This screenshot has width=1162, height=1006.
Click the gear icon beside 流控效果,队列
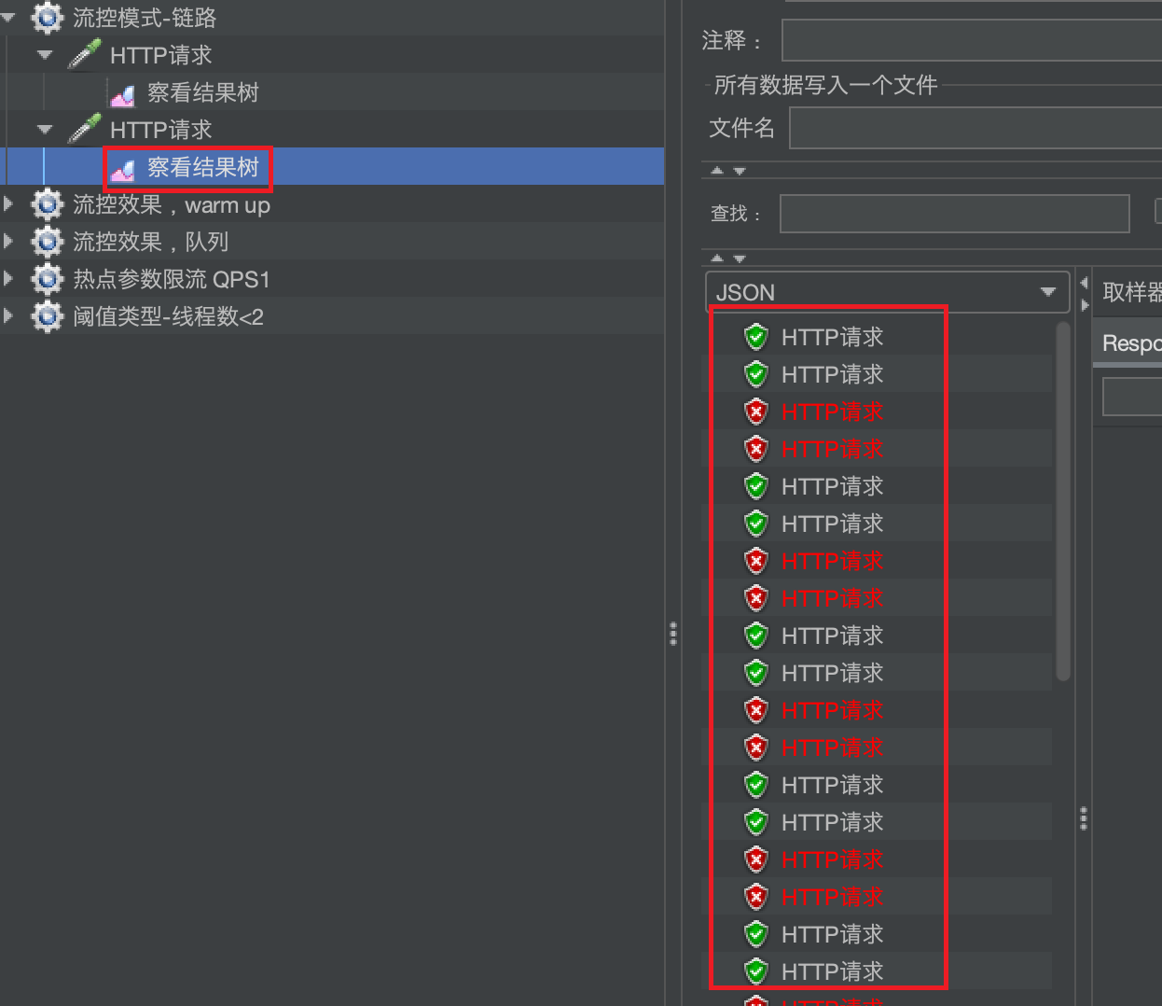47,242
